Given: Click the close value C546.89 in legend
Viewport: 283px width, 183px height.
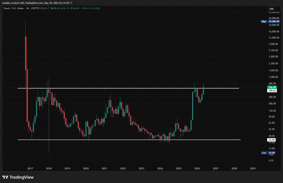Looking at the screenshot, I should coord(75,8).
